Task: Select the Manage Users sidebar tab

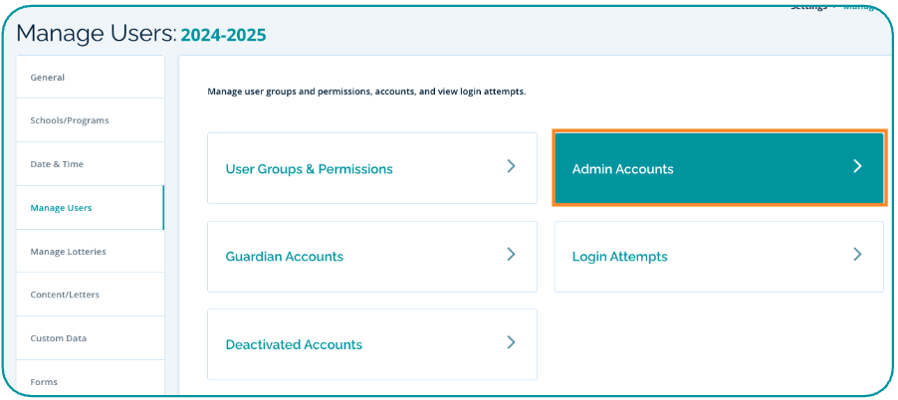Action: point(61,208)
